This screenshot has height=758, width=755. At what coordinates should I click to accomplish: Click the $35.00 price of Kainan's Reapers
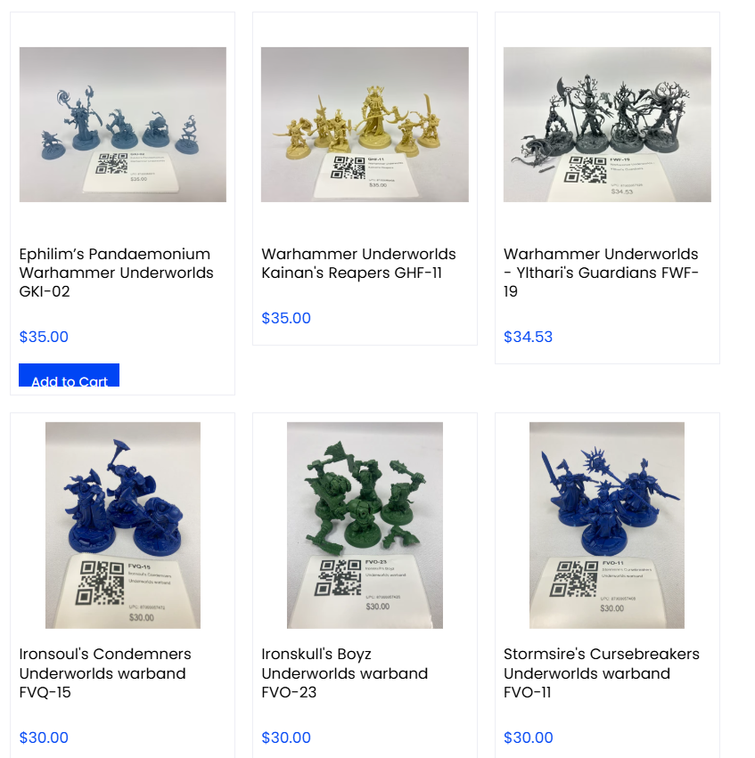(286, 318)
